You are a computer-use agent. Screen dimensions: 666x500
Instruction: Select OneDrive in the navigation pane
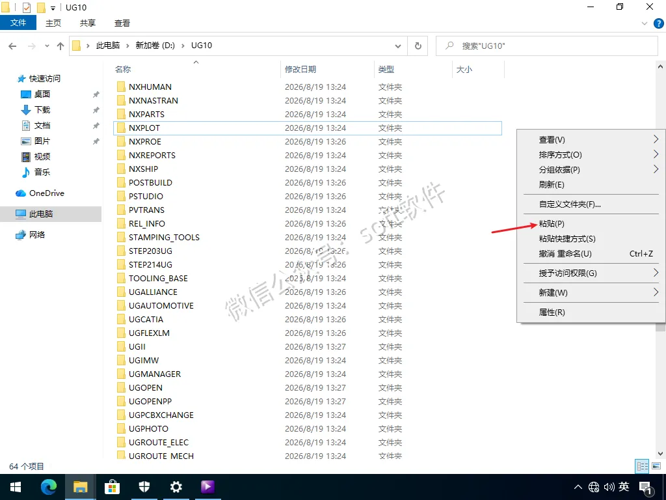46,193
